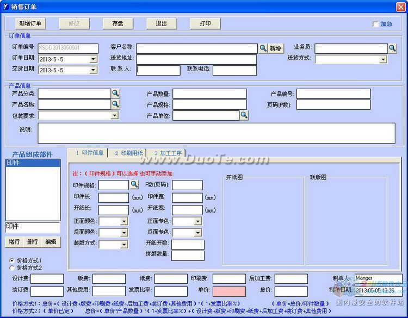
Task: Expand the 包装要求 dropdown
Action: (114, 115)
